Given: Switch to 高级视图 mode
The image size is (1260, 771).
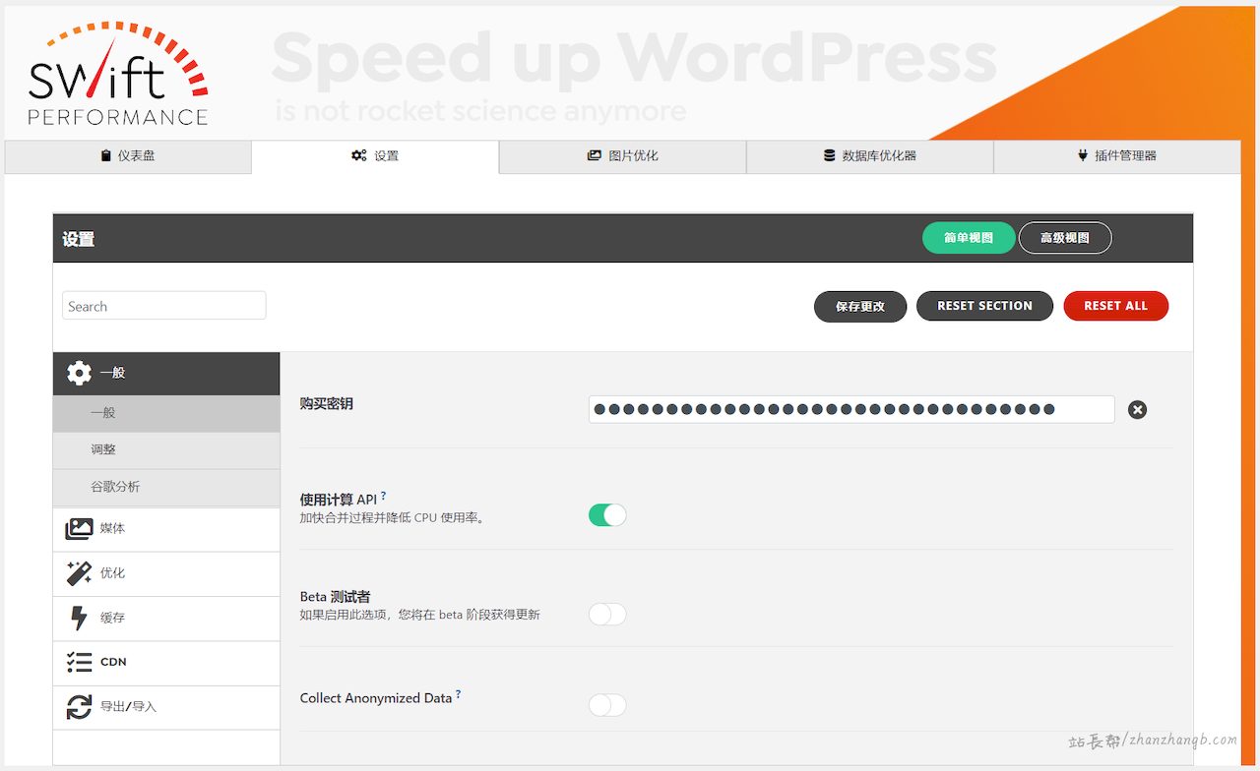Looking at the screenshot, I should tap(1064, 238).
